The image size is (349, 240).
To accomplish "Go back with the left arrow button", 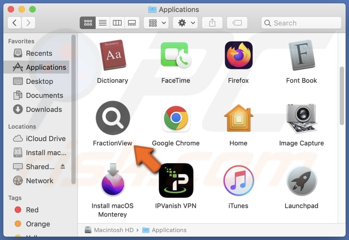I will click(x=15, y=23).
